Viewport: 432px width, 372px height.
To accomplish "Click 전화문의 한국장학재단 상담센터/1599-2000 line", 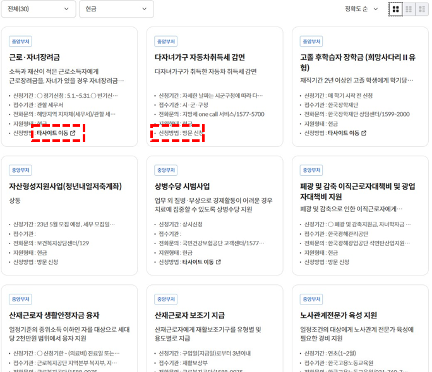I will [x=357, y=114].
